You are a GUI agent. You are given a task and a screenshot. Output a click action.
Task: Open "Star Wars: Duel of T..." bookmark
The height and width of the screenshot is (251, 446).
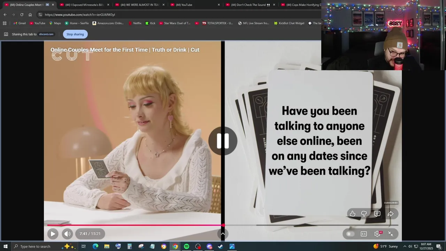(x=175, y=23)
